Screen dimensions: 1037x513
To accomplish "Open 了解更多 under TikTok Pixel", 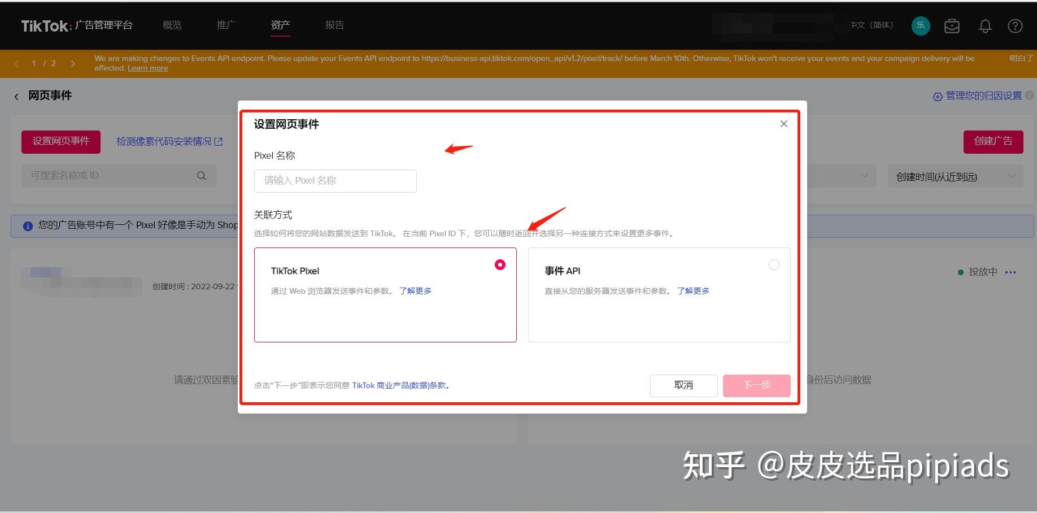I will [x=415, y=291].
